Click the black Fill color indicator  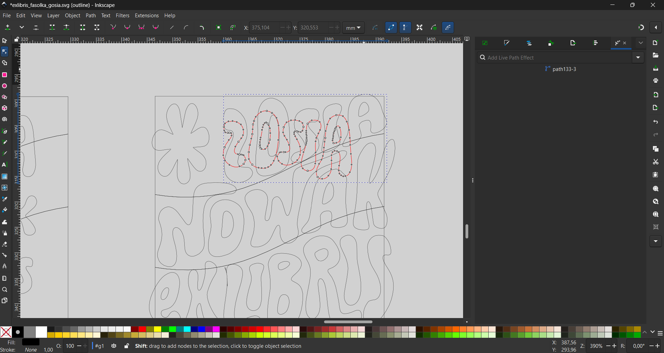click(x=31, y=343)
